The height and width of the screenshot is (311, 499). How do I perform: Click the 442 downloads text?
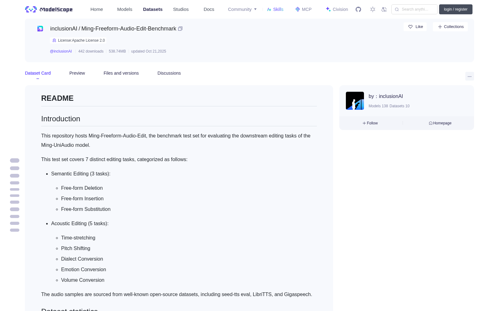(x=91, y=51)
